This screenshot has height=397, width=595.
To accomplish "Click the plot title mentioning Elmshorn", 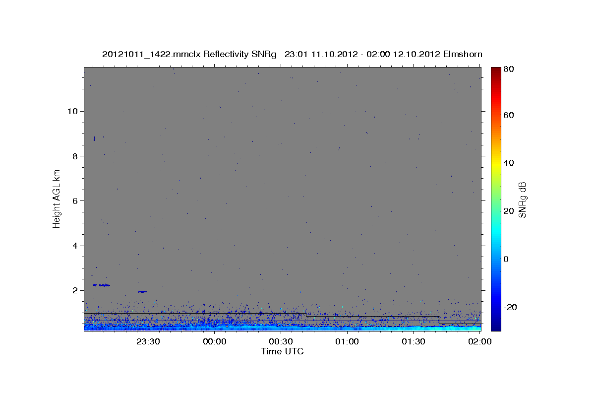I will [x=292, y=54].
